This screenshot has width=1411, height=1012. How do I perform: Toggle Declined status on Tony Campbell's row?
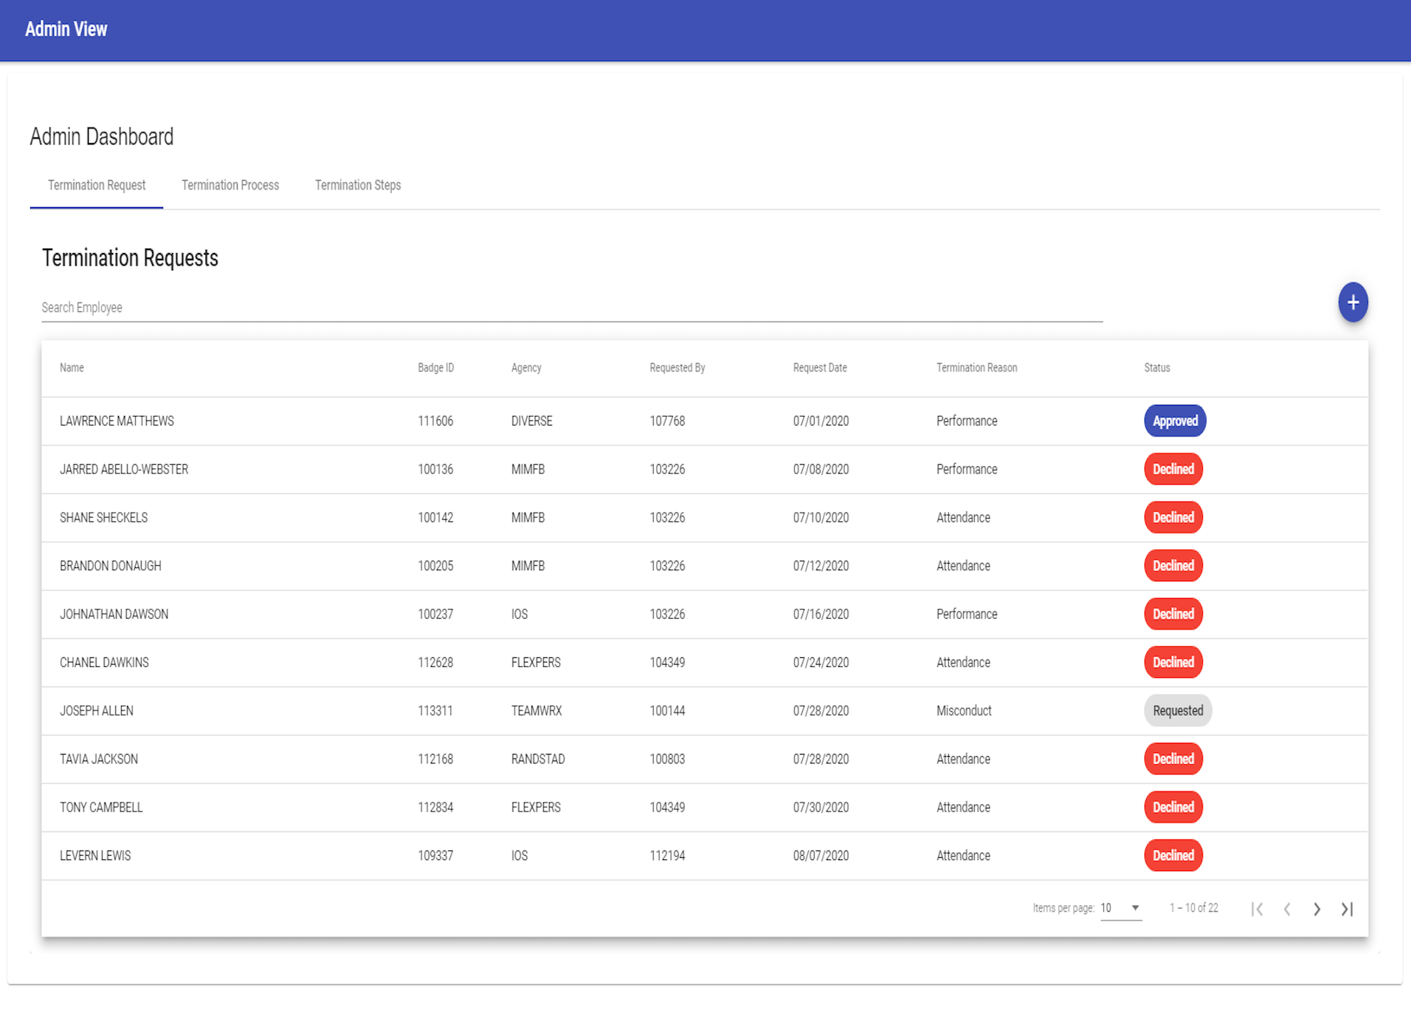tap(1173, 807)
